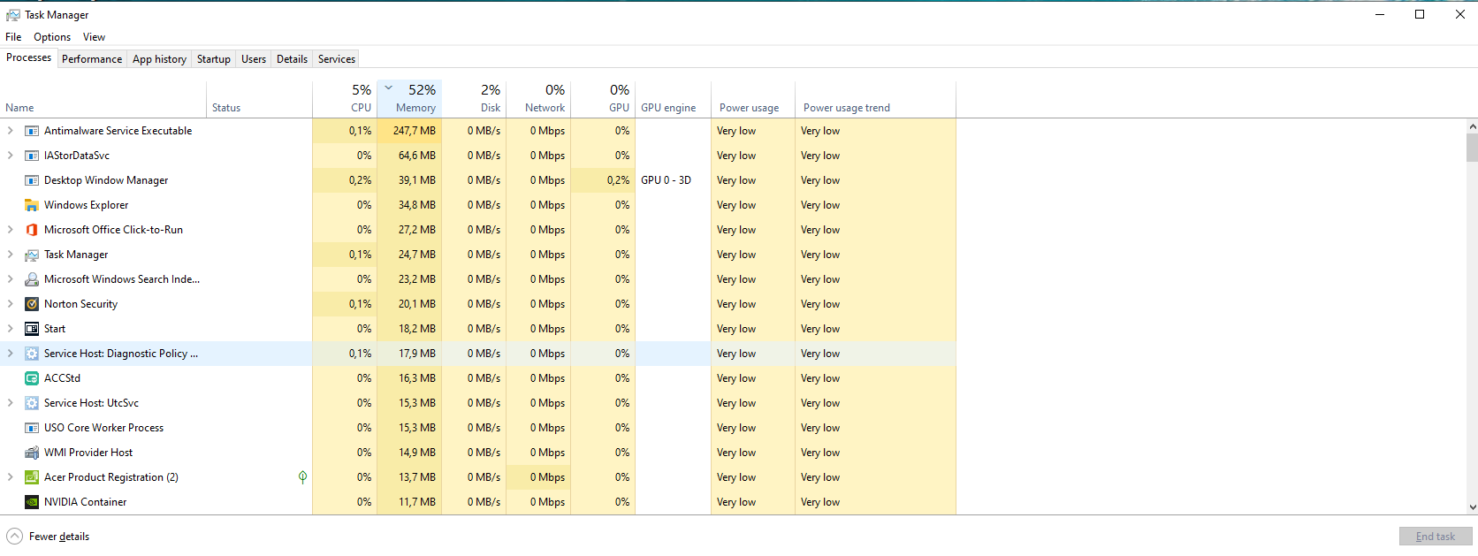Expand Service Host: UtcSvc group
Viewport: 1478px width, 556px height.
tap(10, 403)
